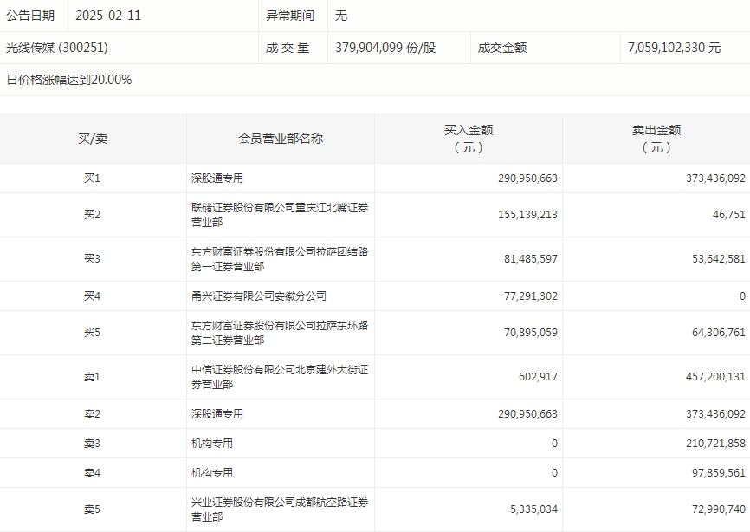Click the 光线传媒 (300251) stock name
This screenshot has height=532, width=750.
(x=57, y=48)
